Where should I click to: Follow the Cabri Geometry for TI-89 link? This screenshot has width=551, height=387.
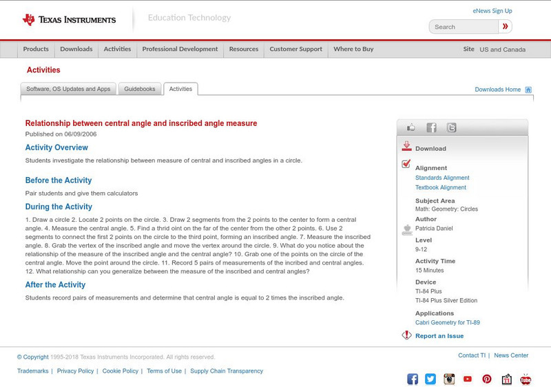point(447,322)
